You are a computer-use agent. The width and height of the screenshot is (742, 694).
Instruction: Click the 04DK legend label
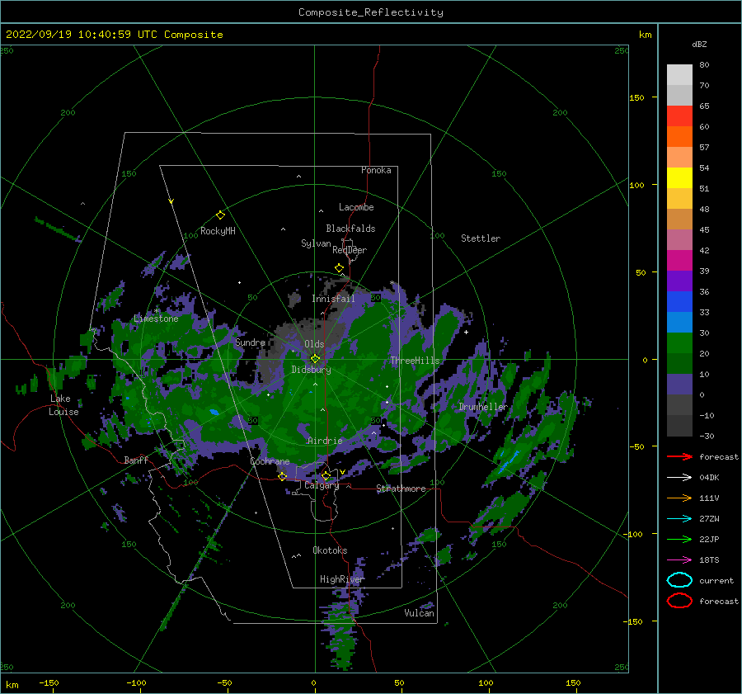pos(709,477)
